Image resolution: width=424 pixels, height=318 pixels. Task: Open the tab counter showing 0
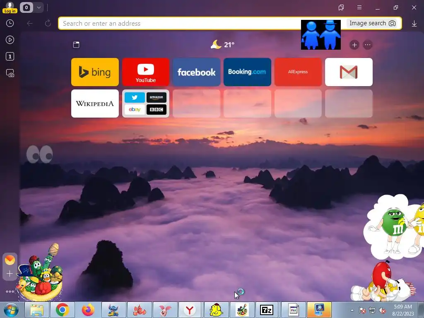26,7
